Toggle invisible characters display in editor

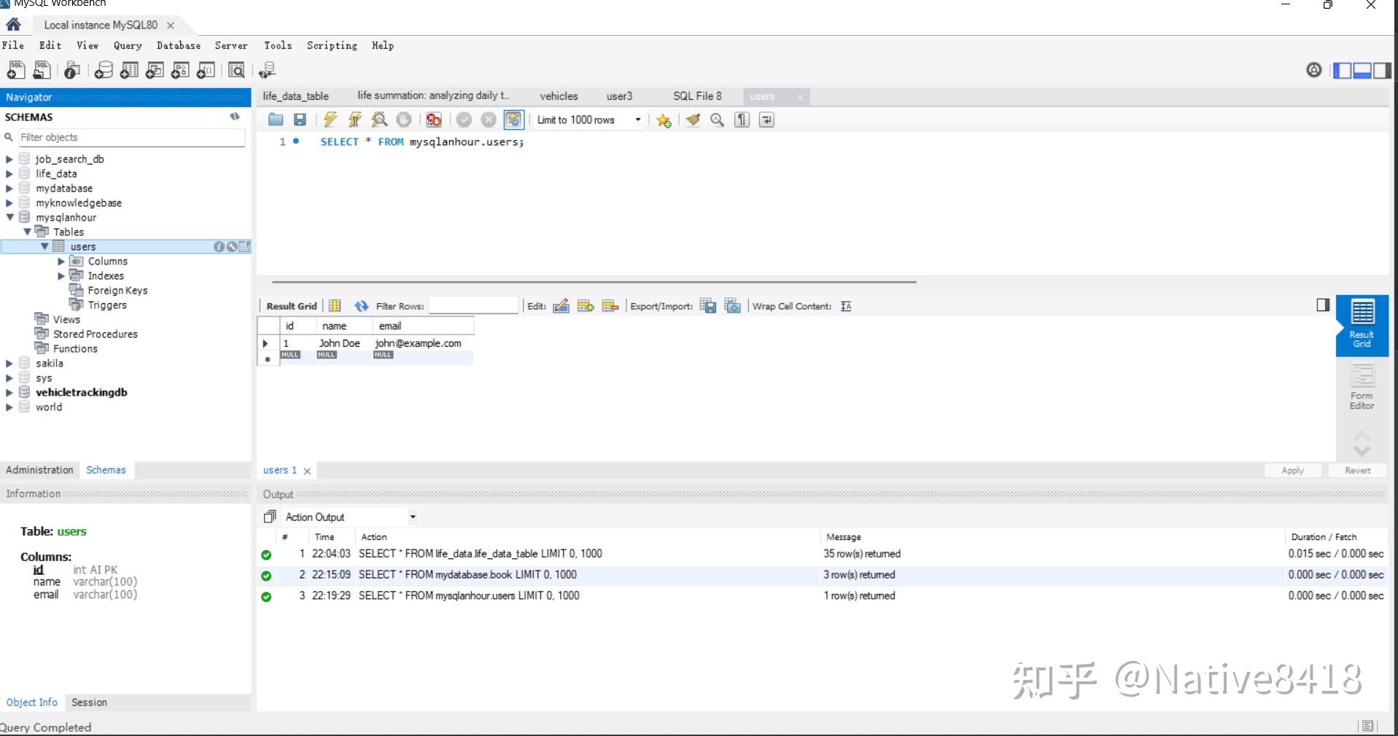pos(742,120)
